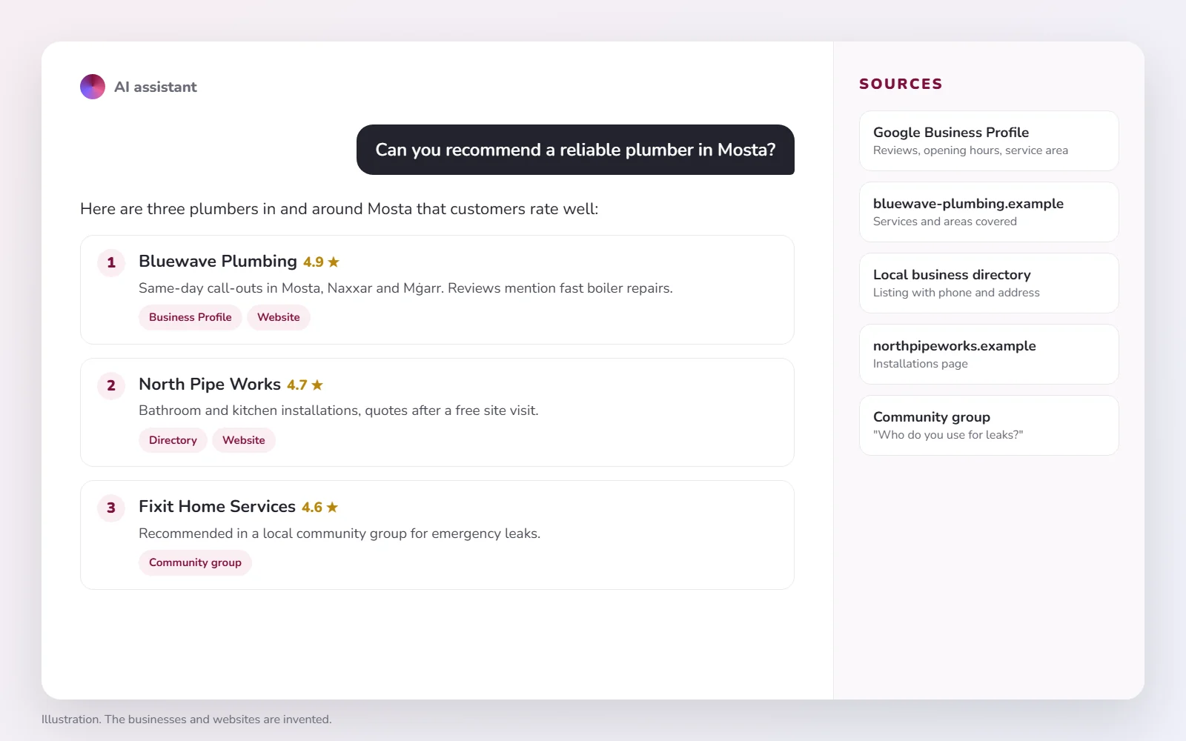This screenshot has height=741, width=1186.
Task: Click the star icon beside Bluewave Plumbing 4.9
Action: tap(334, 262)
